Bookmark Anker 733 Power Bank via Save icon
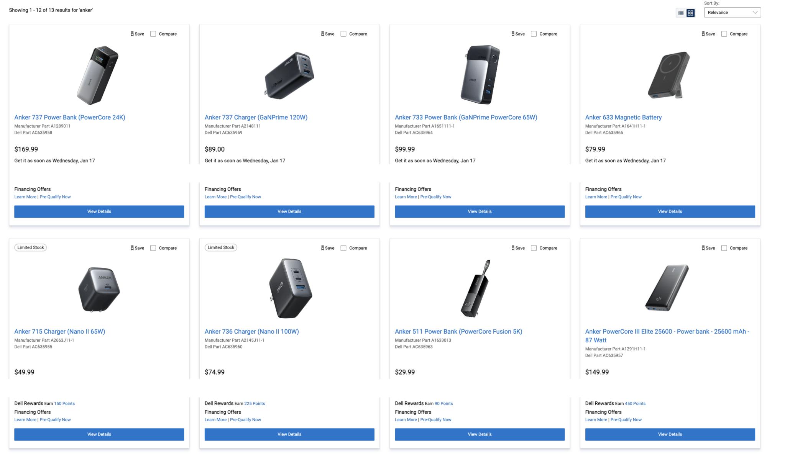Image resolution: width=785 pixels, height=455 pixels. (513, 34)
